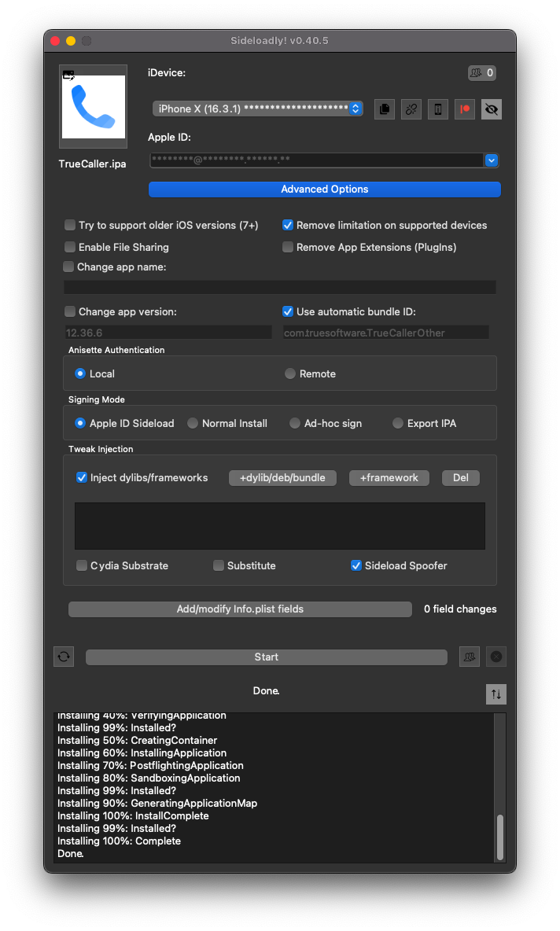The height and width of the screenshot is (931, 560).
Task: Enable Cydia Substrate checkbox
Action: tap(82, 565)
